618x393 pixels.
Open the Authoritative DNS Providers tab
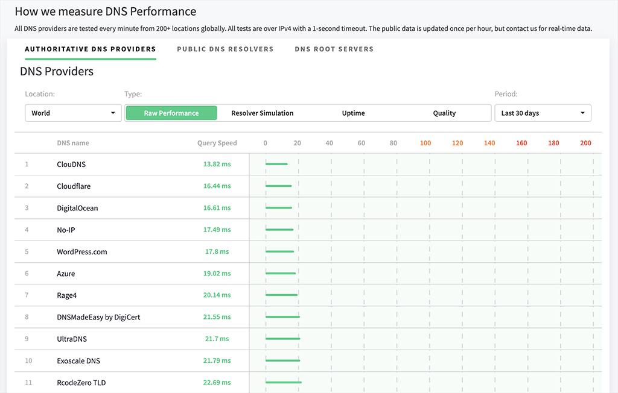91,49
